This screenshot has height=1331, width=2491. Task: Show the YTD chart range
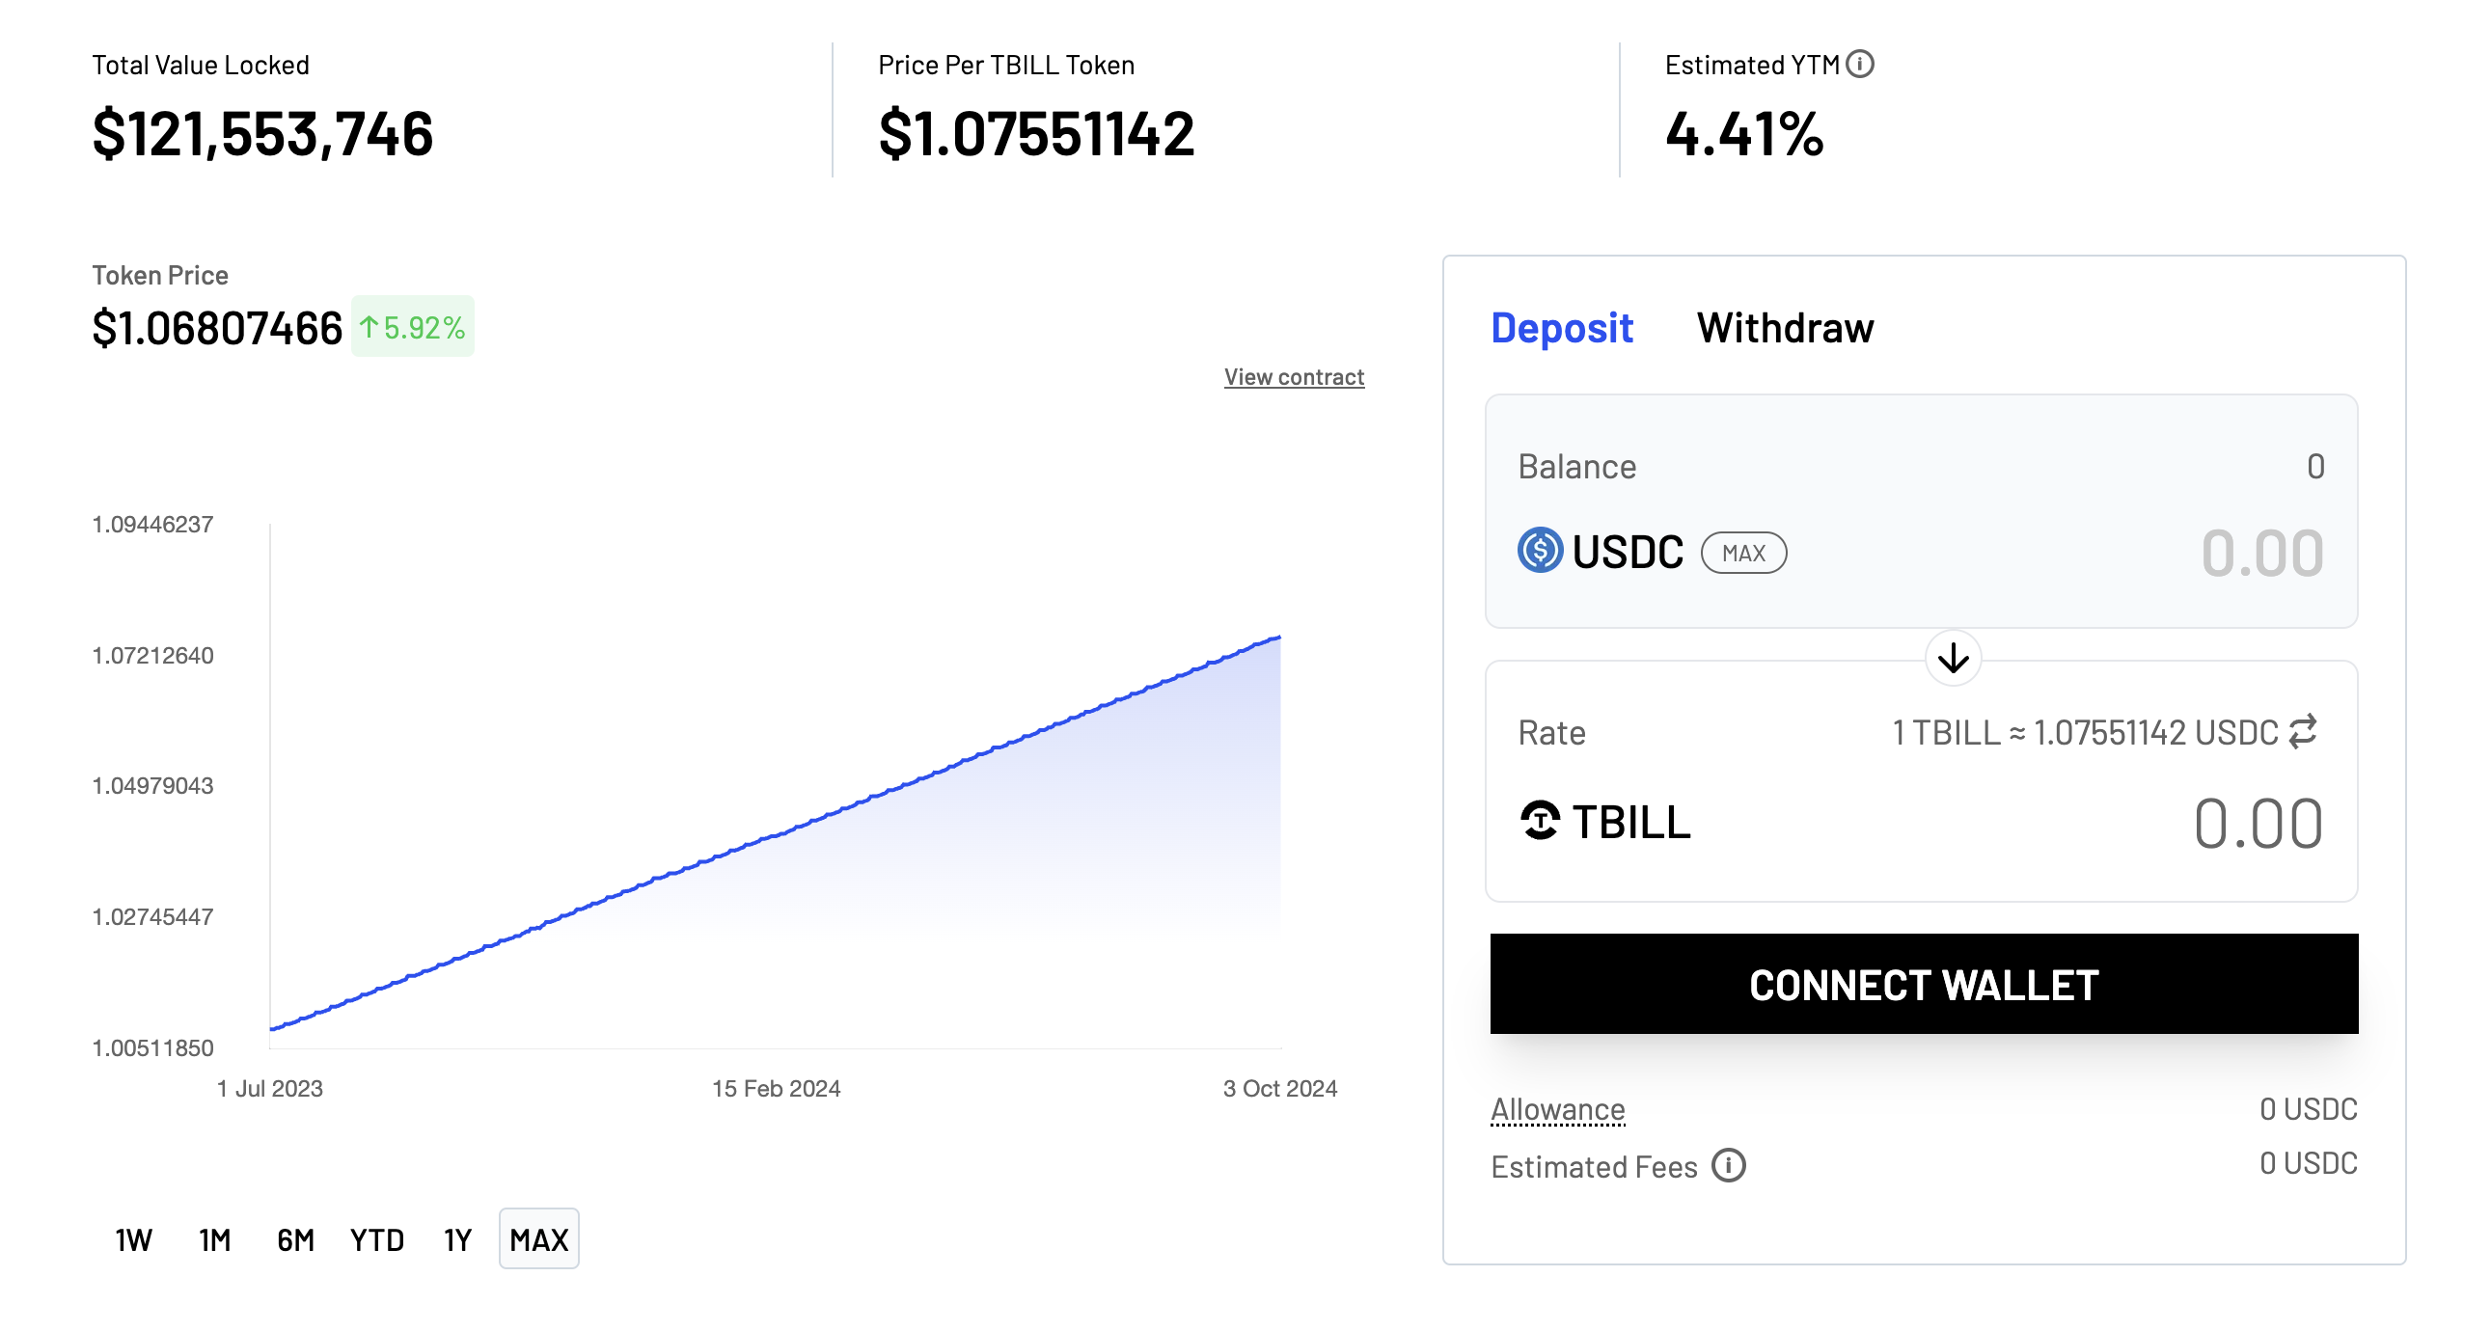point(377,1239)
